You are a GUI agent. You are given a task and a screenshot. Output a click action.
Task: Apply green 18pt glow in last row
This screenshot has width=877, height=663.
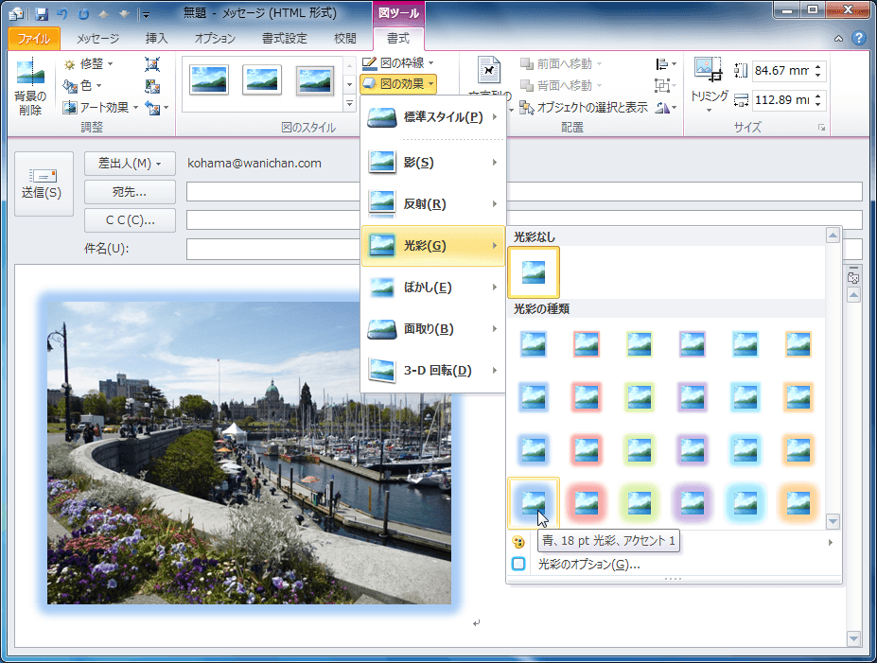(x=640, y=503)
